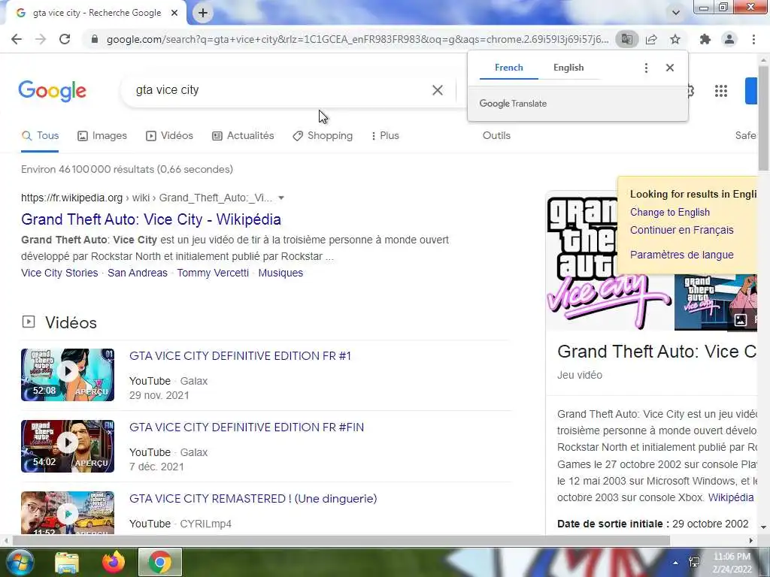
Task: Open the small Vice City cover art image
Action: pyautogui.click(x=716, y=302)
